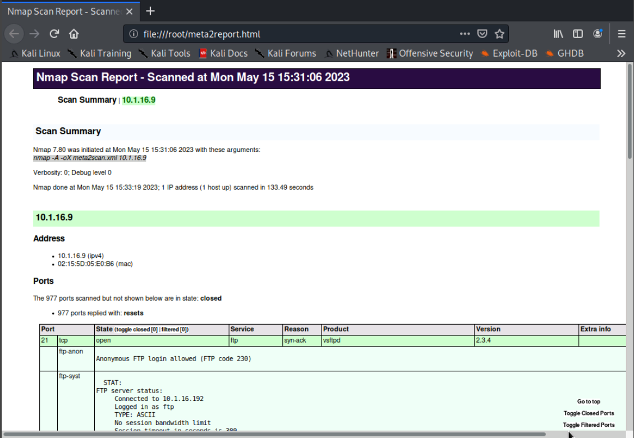Open the Kali Tools bookmark
The width and height of the screenshot is (634, 438).
click(164, 53)
